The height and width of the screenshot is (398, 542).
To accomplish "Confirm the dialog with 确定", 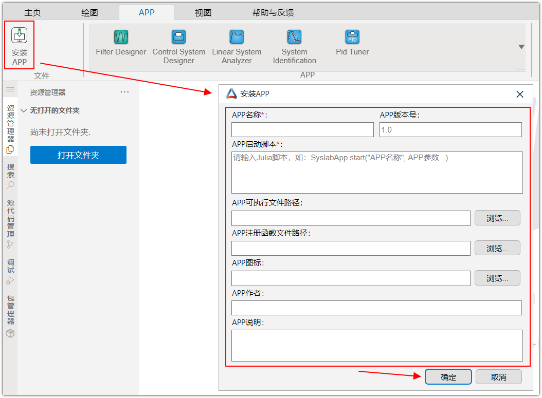I will (x=448, y=377).
